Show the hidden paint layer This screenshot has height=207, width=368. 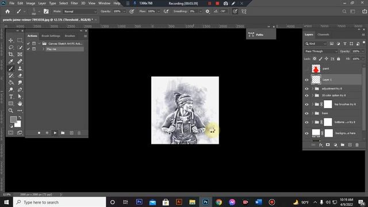pyautogui.click(x=306, y=69)
